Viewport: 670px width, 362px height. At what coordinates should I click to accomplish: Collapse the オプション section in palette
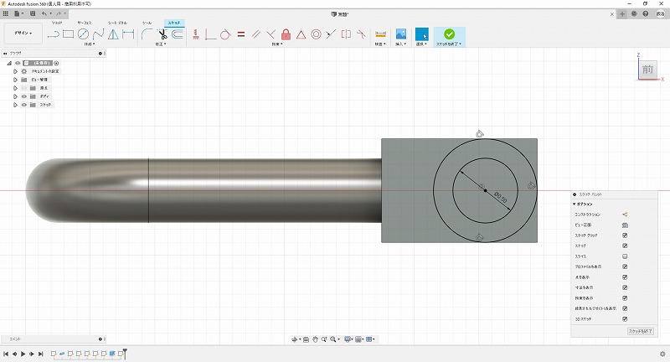click(x=575, y=204)
